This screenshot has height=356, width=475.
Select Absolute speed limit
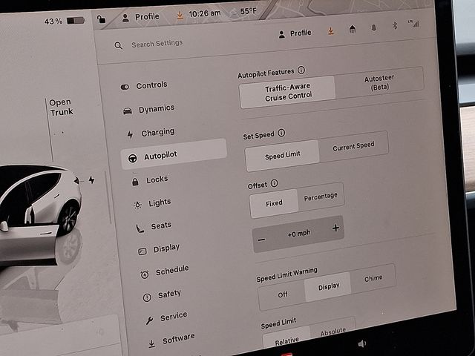332,332
